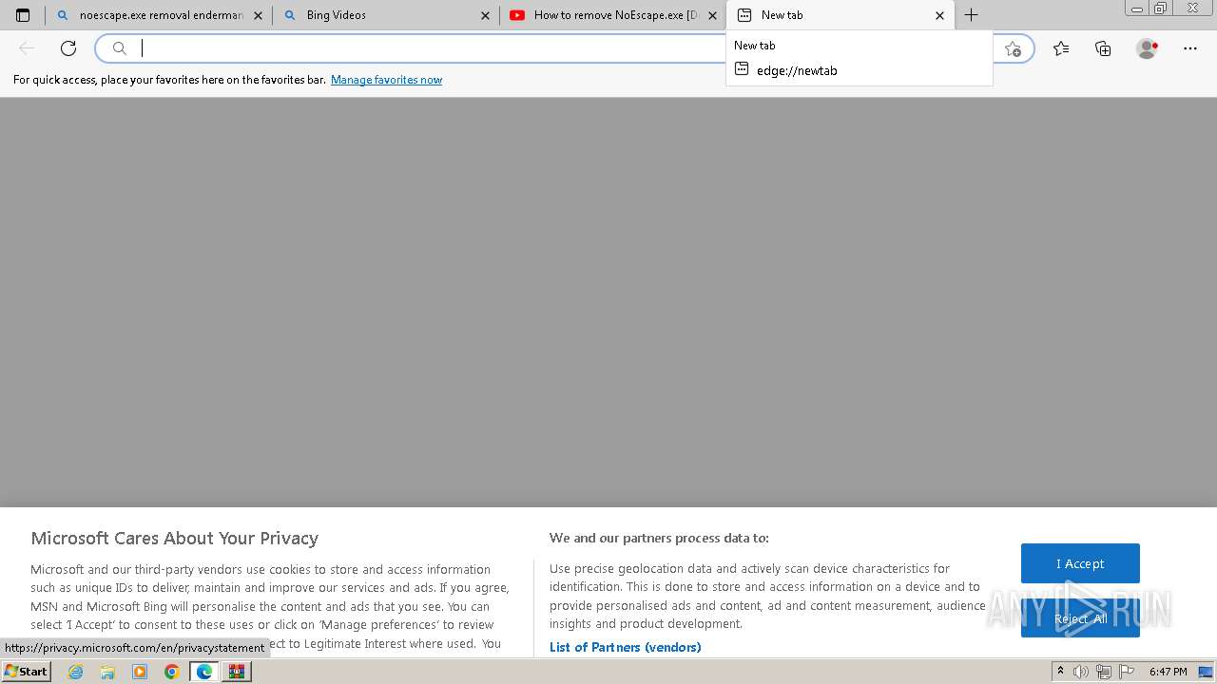Close the How to remove NoEscape.exe tab
This screenshot has height=684, width=1217.
click(712, 15)
